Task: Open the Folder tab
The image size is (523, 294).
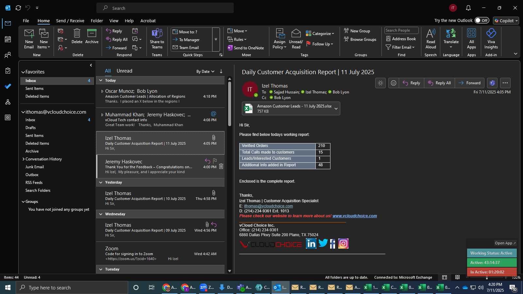Action: pyautogui.click(x=97, y=21)
